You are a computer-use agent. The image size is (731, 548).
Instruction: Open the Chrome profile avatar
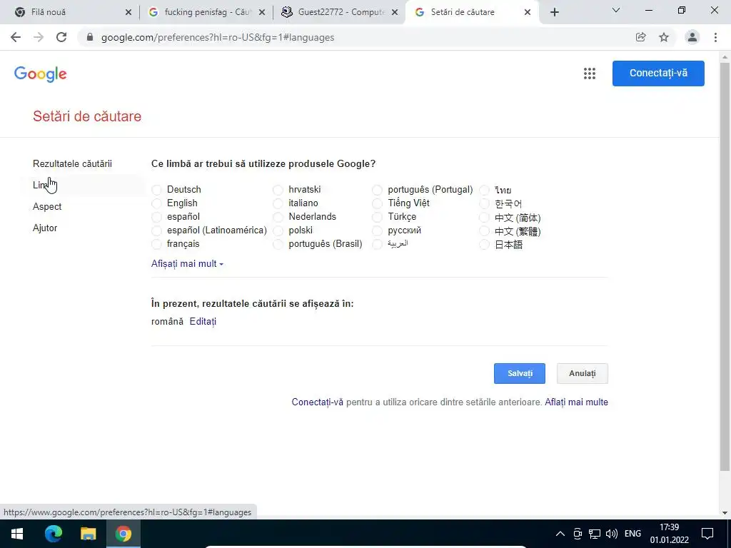pos(692,37)
